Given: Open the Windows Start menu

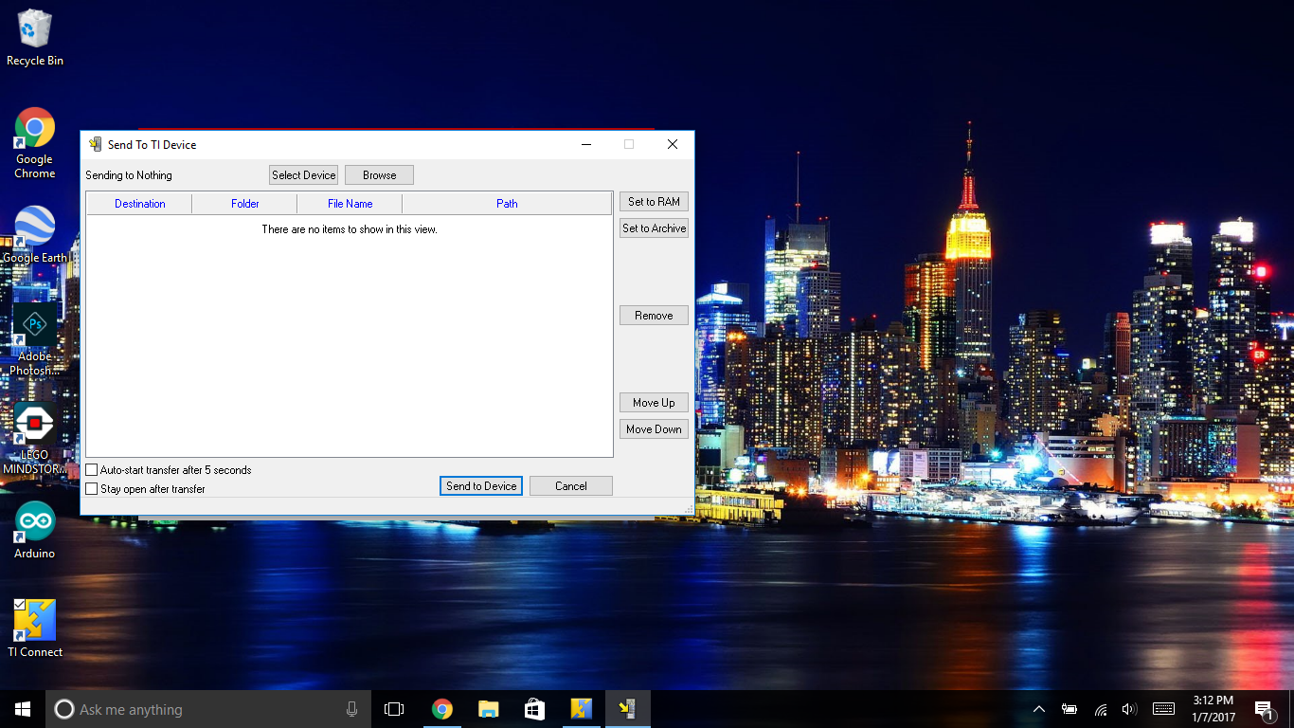Looking at the screenshot, I should pyautogui.click(x=23, y=709).
